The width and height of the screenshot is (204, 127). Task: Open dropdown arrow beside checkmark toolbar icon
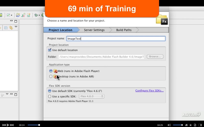pyautogui.click(x=11, y=15)
